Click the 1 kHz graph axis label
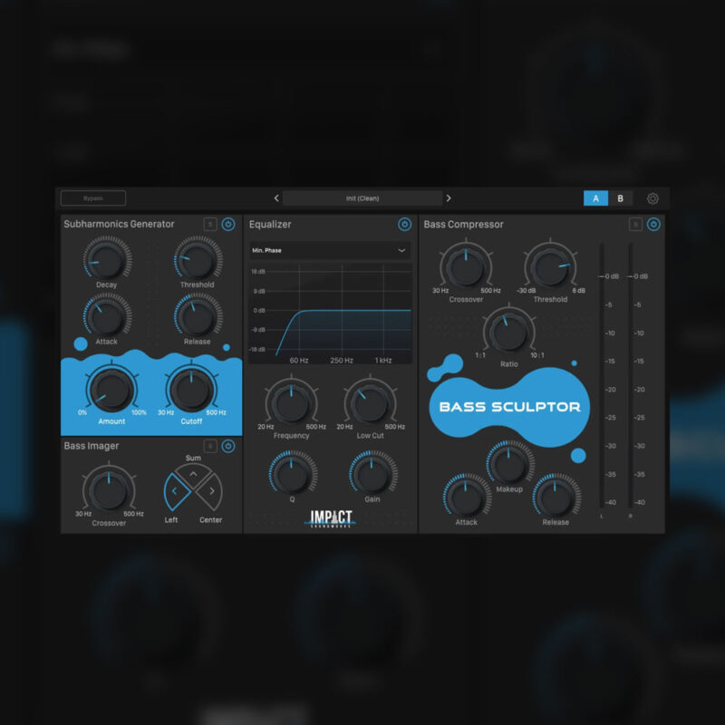The width and height of the screenshot is (725, 725). coord(383,360)
